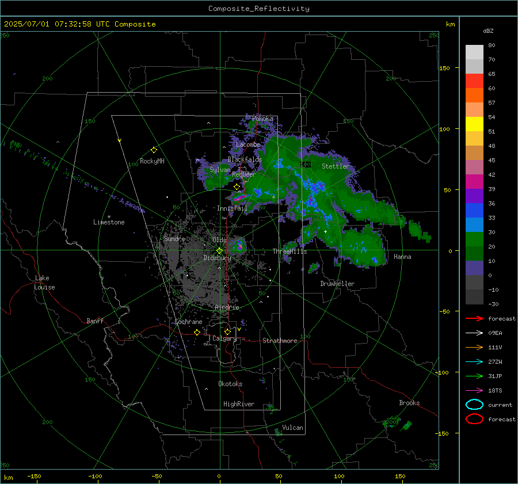This screenshot has width=518, height=484.
Task: Click the -150 label on bottom axis
Action: (34, 476)
